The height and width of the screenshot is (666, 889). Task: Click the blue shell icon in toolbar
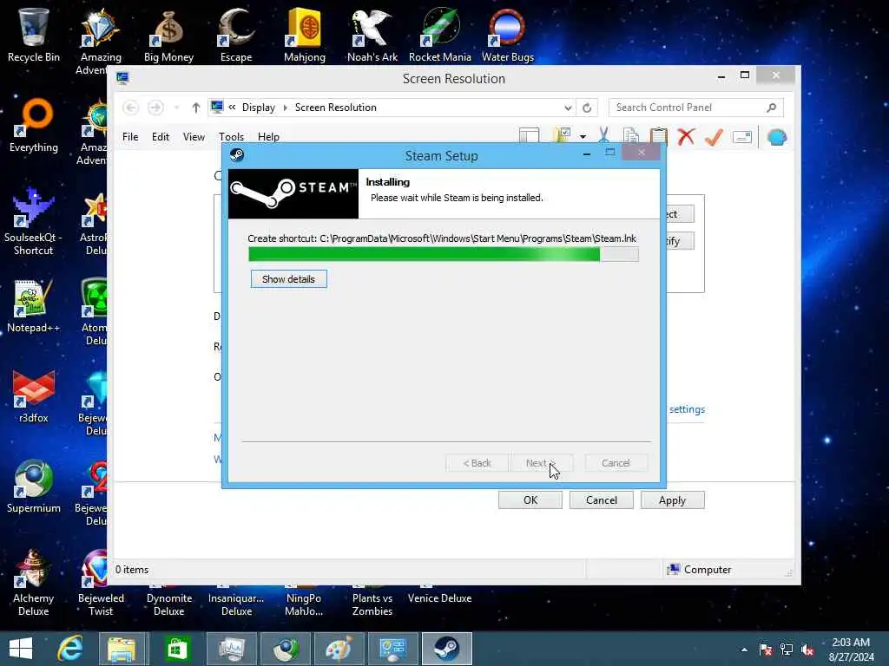pos(777,136)
